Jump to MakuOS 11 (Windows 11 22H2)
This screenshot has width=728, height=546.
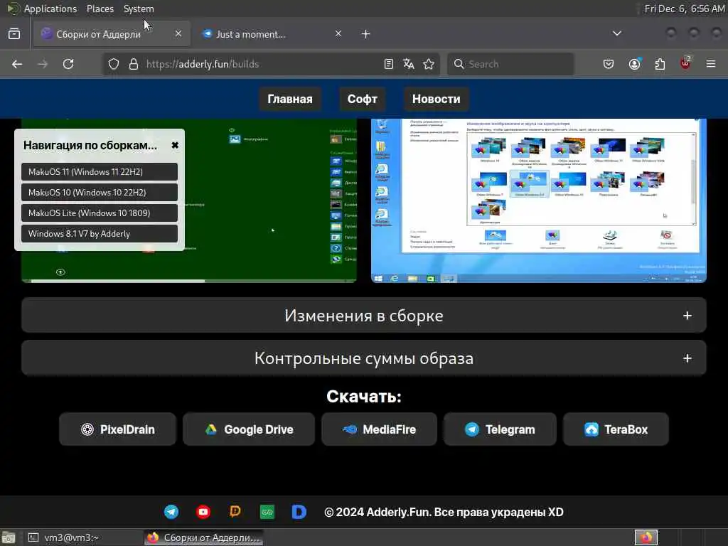100,172
